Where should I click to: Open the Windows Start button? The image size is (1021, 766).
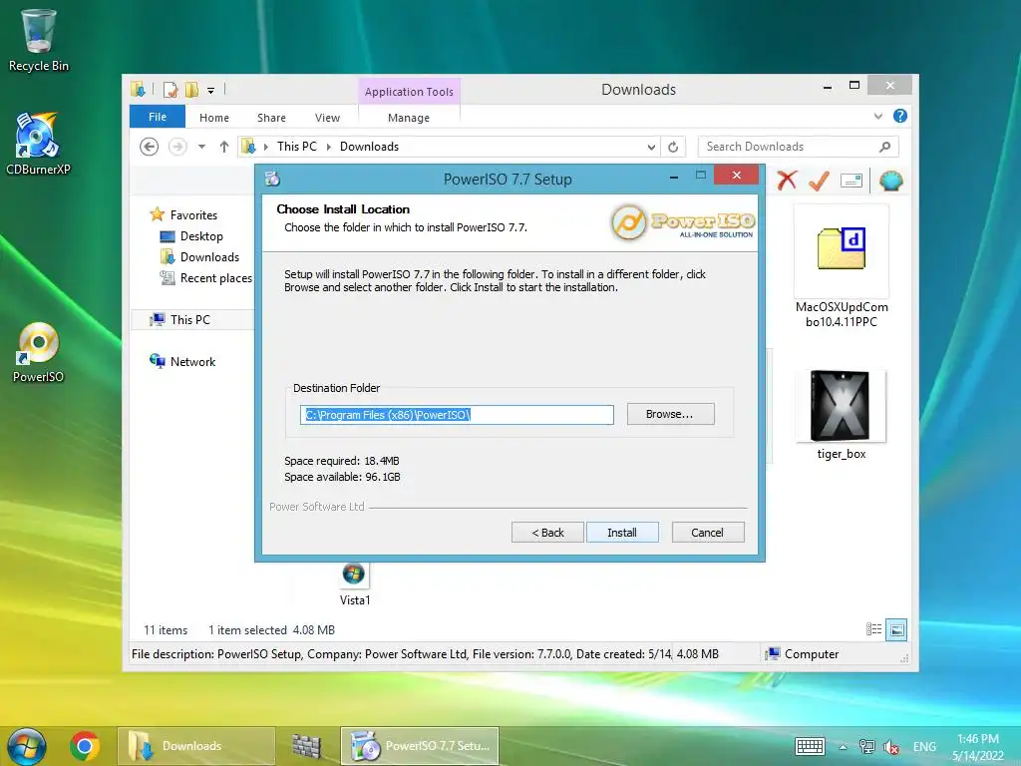[27, 746]
